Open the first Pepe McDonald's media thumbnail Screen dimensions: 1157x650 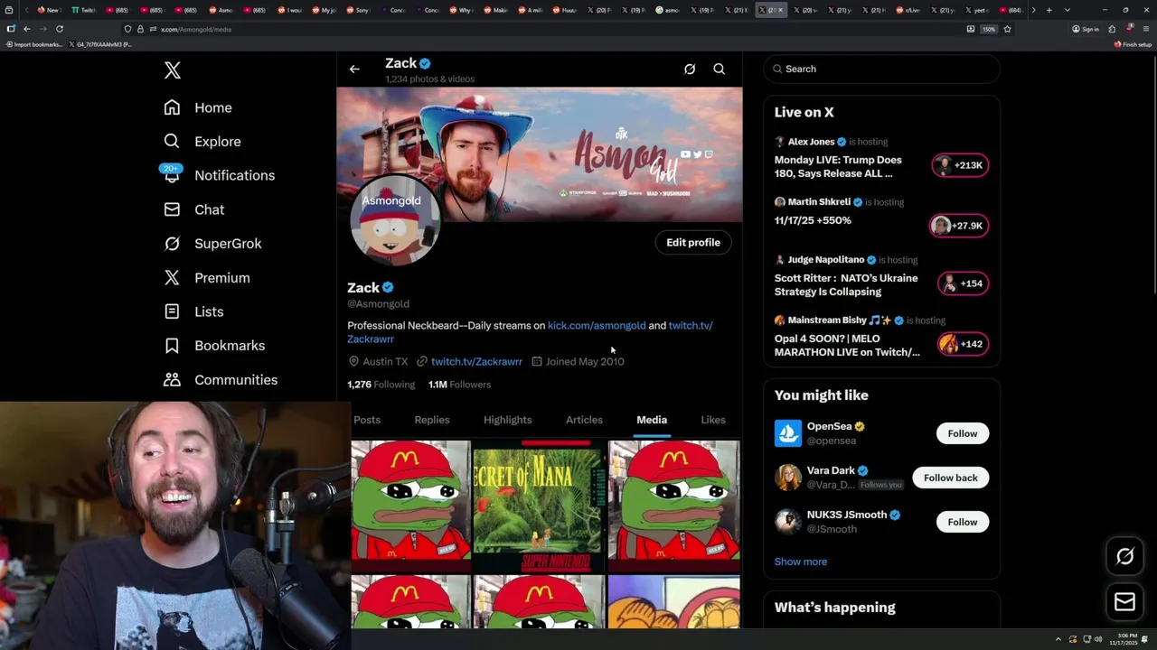tap(410, 506)
